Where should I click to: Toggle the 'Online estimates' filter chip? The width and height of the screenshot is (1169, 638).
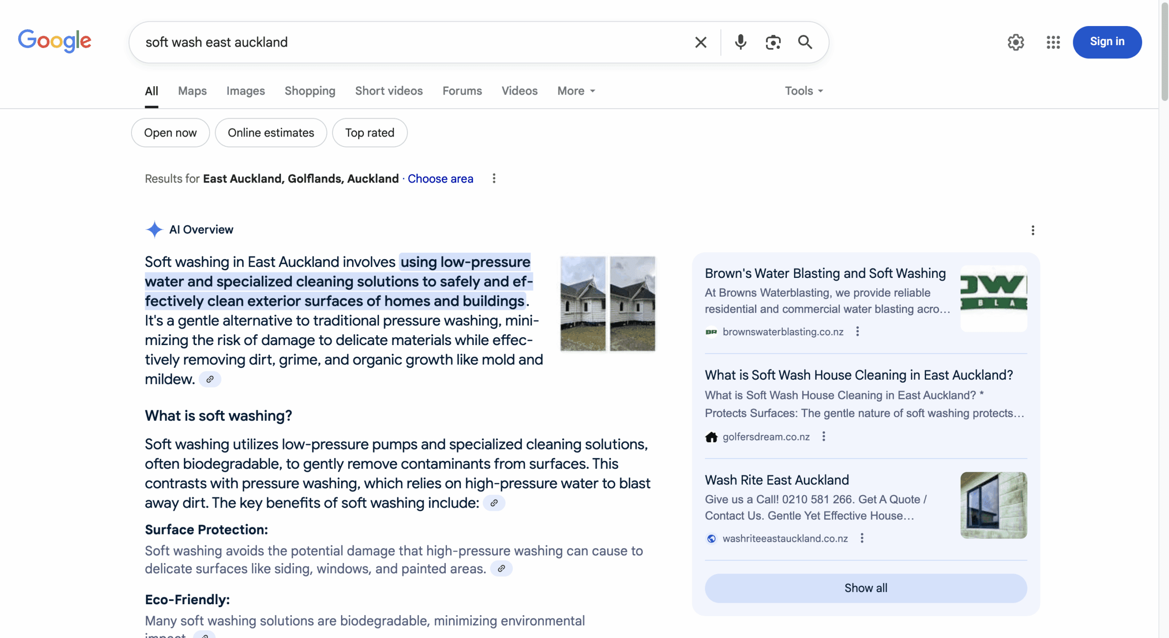point(271,133)
